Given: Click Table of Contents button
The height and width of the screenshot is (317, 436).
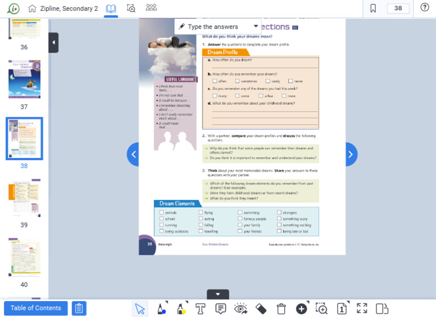Looking at the screenshot, I should coord(36,308).
